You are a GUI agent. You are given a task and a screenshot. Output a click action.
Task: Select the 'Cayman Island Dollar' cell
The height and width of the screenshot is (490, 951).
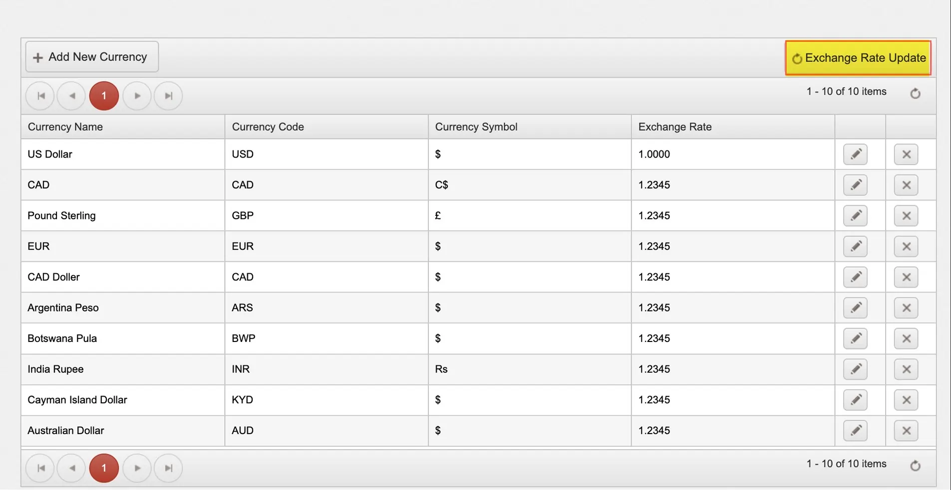pyautogui.click(x=123, y=400)
